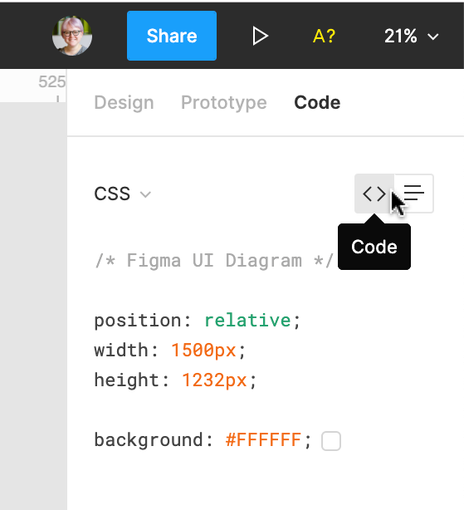Click the relative position value

(x=247, y=321)
